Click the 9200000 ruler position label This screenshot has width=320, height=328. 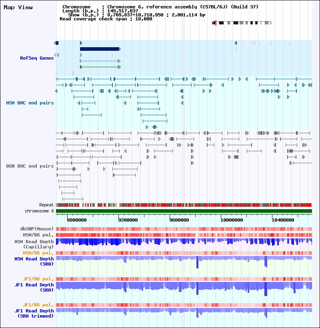[x=128, y=220]
